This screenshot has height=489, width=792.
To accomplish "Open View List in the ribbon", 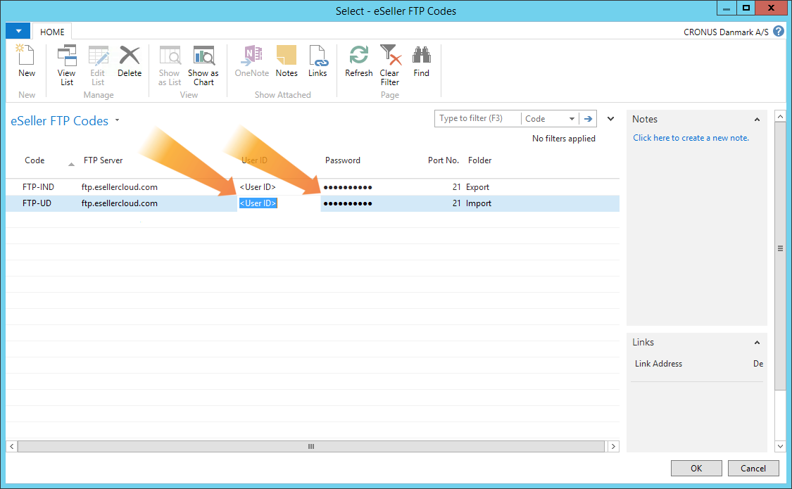I will point(67,65).
